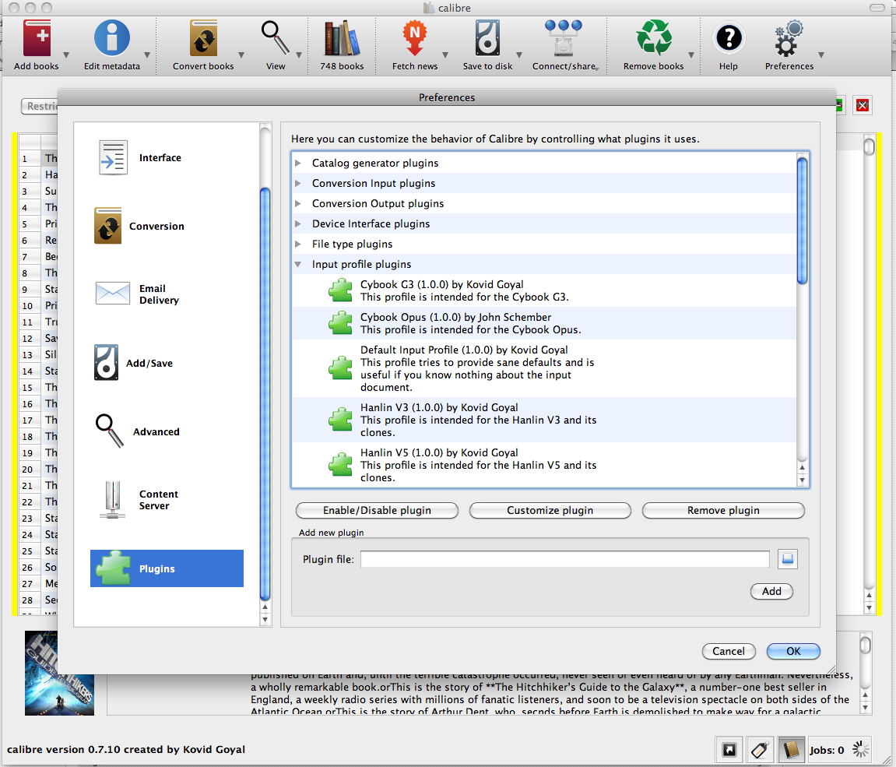Click the Convert books icon
This screenshot has height=767, width=896.
coord(203,37)
